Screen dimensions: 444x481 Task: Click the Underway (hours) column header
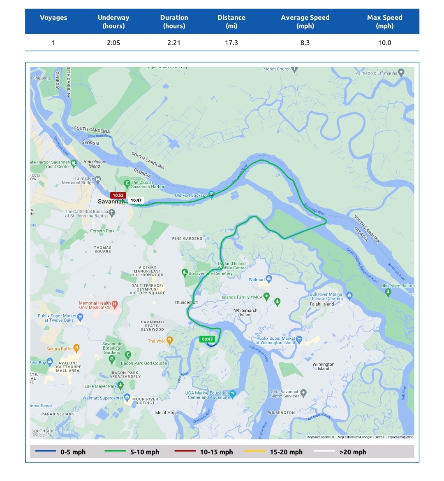(x=113, y=21)
